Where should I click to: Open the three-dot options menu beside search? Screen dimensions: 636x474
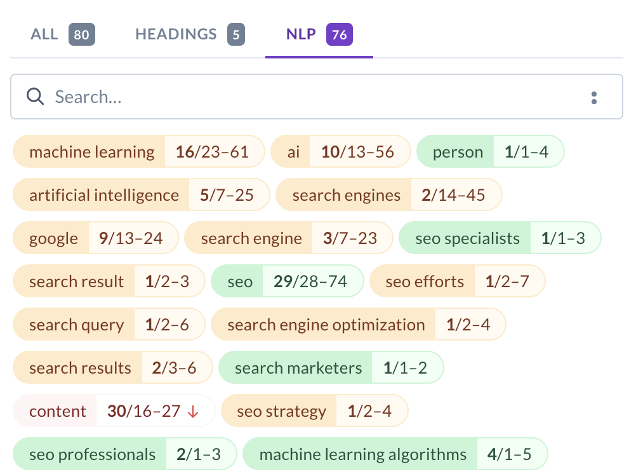594,97
